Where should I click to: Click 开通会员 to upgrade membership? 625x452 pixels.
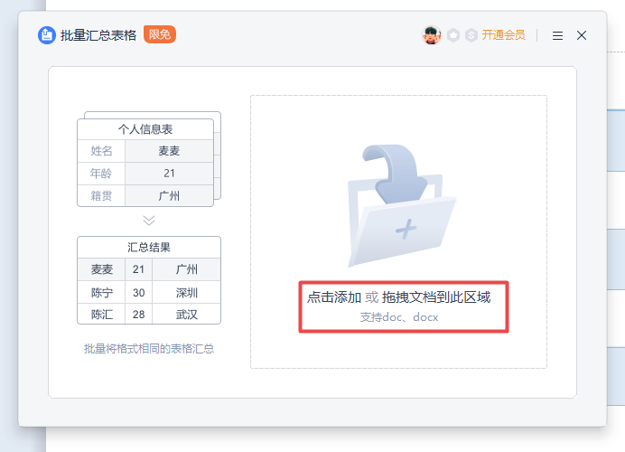click(x=503, y=35)
